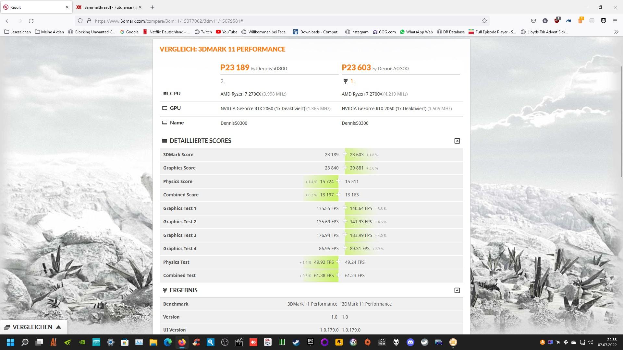Click the bookmark star icon in address bar
The image size is (623, 350).
484,21
